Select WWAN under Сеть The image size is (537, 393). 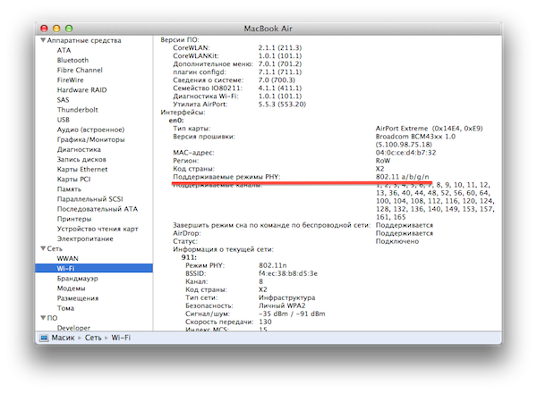[67, 258]
